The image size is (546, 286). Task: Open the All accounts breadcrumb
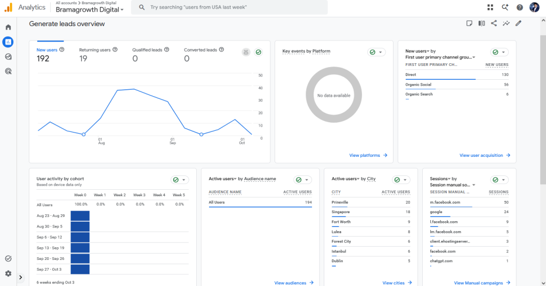pos(66,3)
